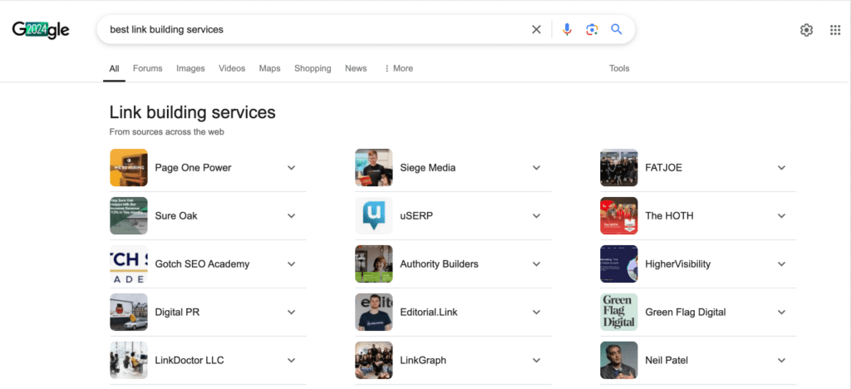Screen dimensions: 851x389
Task: Switch to the Maps tab
Action: [x=270, y=68]
